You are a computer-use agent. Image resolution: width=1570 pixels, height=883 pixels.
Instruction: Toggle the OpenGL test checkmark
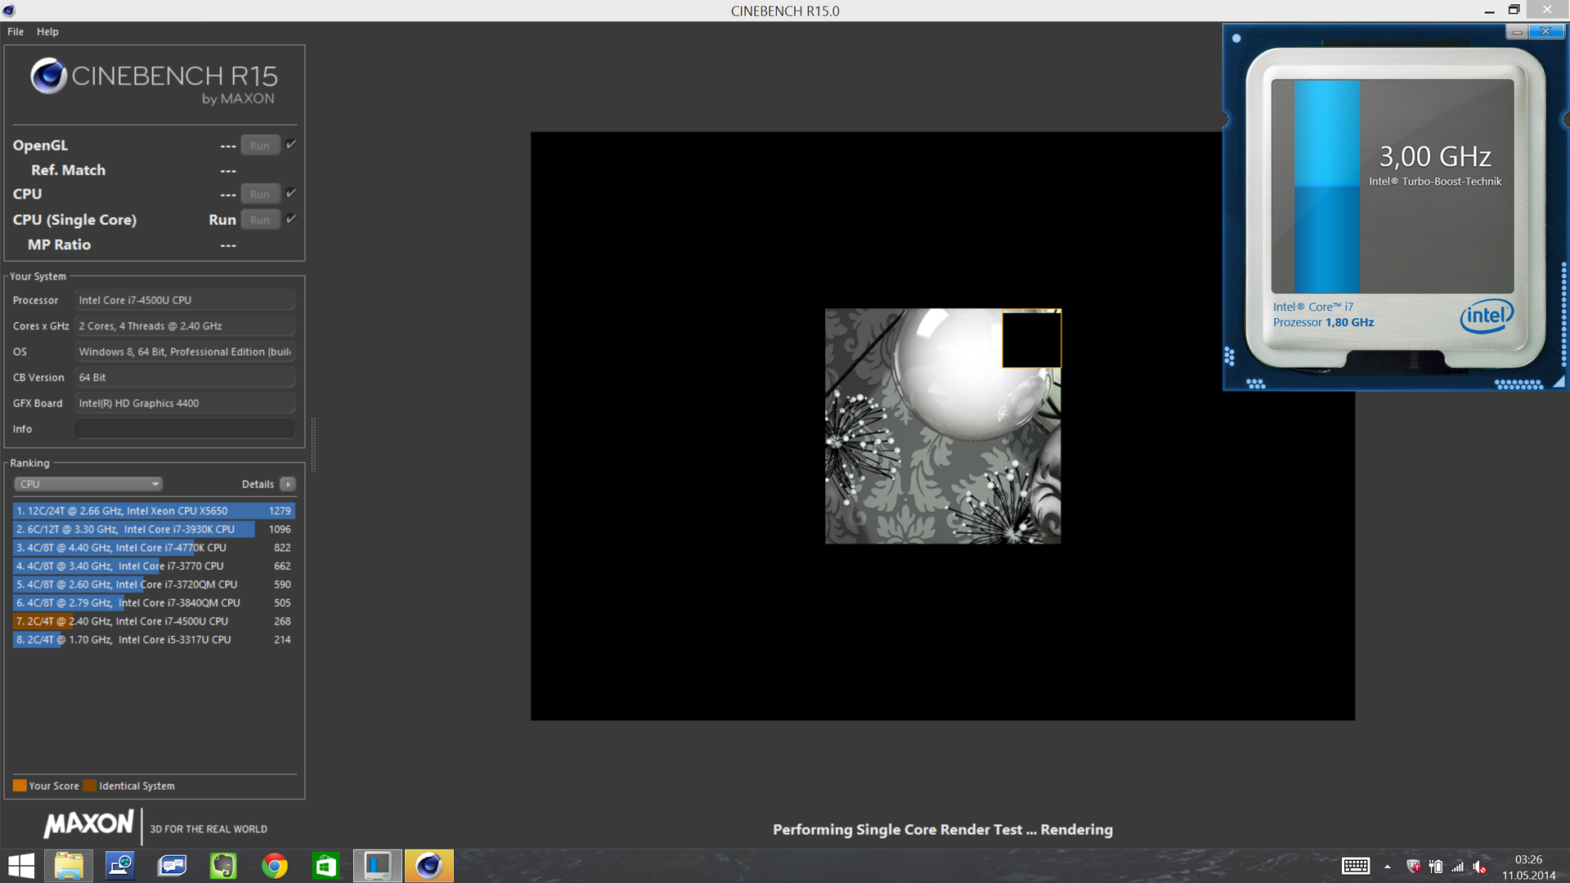click(291, 145)
